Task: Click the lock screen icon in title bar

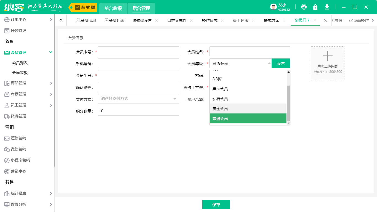Action: pyautogui.click(x=315, y=7)
